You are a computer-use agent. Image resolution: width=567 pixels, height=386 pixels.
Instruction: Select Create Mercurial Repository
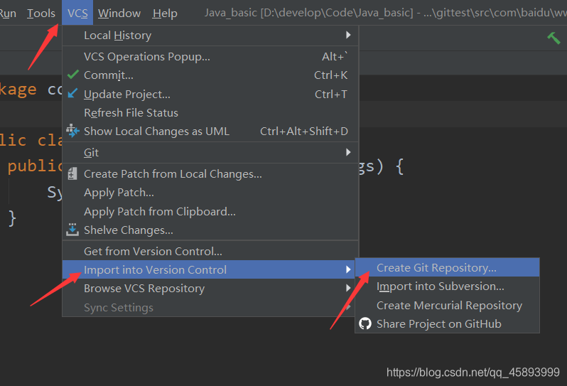[x=448, y=305]
